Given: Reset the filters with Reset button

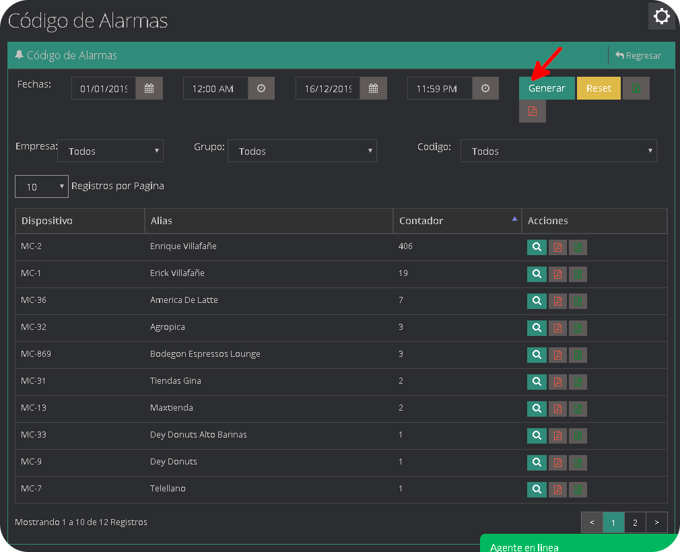Looking at the screenshot, I should click(598, 88).
